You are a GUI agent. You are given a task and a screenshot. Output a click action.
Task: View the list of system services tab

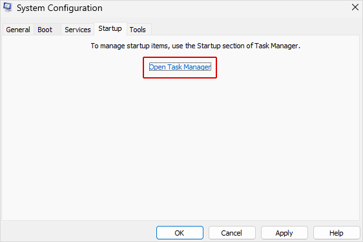click(x=78, y=30)
